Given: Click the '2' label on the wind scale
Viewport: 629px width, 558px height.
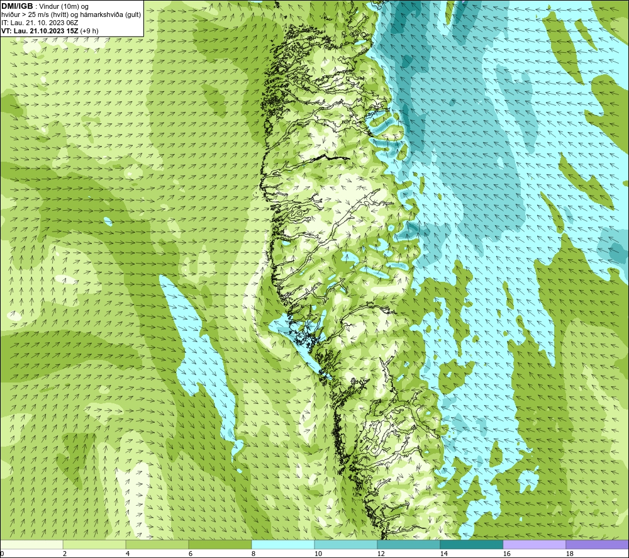Looking at the screenshot, I should point(65,554).
